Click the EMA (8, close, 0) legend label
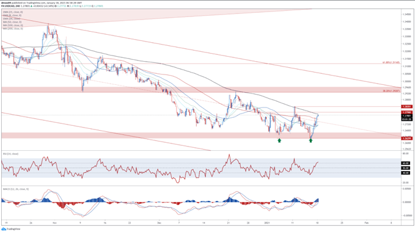The width and height of the screenshot is (415, 232). tap(12, 15)
